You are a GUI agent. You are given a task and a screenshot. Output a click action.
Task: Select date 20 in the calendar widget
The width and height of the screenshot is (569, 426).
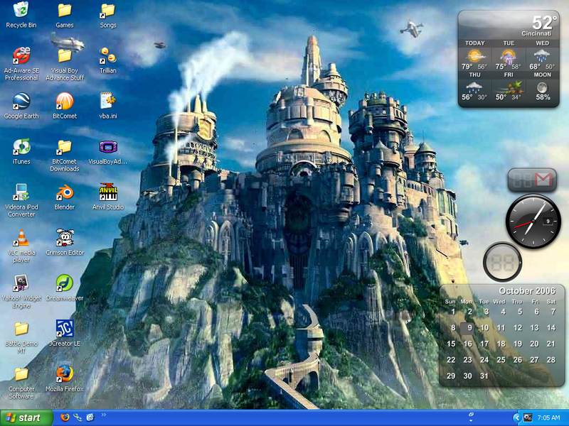coord(534,344)
